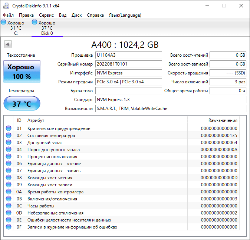The image size is (250, 240).
Task: Select row Записи в журнале информации об ошибках
Action: (122, 227)
